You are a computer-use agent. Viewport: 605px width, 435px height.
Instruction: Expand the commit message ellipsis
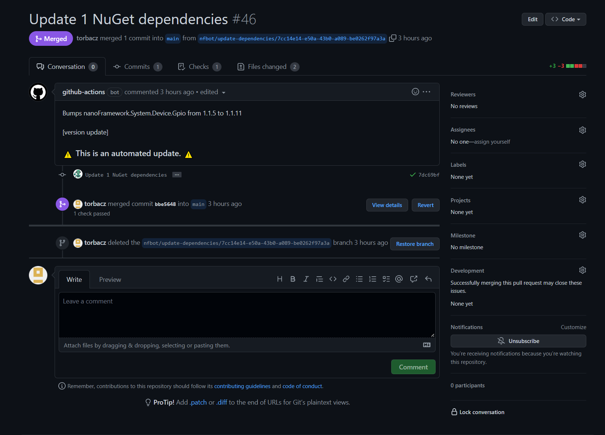tap(177, 174)
